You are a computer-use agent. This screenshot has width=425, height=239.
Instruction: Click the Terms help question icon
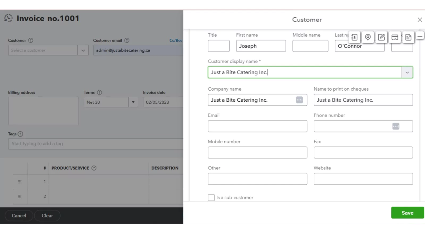coord(99,92)
